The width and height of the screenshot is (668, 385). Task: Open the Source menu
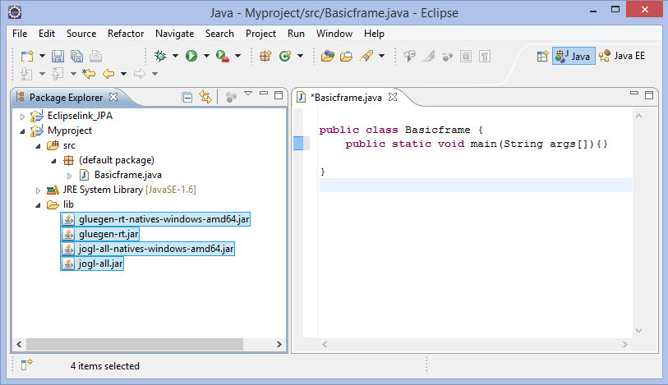tap(81, 34)
